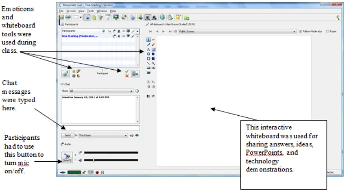This screenshot has height=190, width=346.
Task: Click the padlock toolbar icon
Action: [x=94, y=17]
